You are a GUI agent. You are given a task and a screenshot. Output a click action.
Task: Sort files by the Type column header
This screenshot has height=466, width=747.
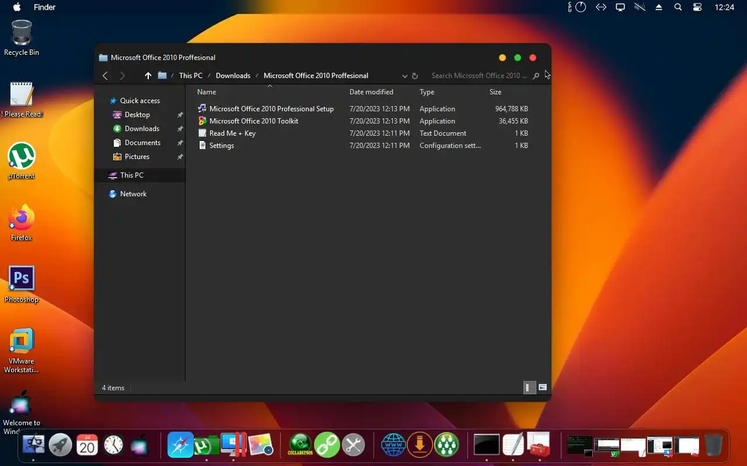point(427,92)
